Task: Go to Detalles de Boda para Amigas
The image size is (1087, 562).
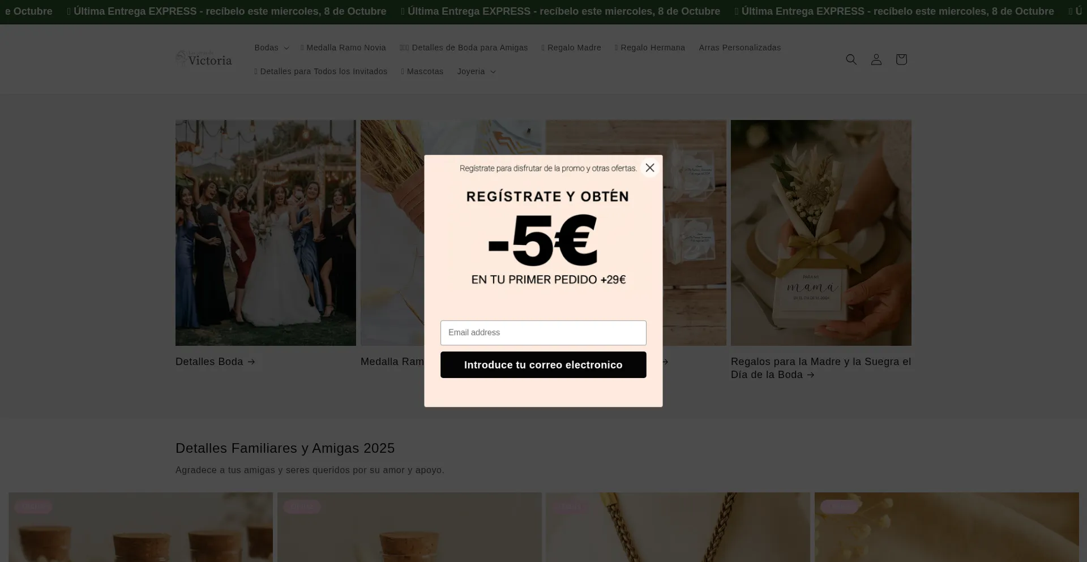Action: click(464, 48)
